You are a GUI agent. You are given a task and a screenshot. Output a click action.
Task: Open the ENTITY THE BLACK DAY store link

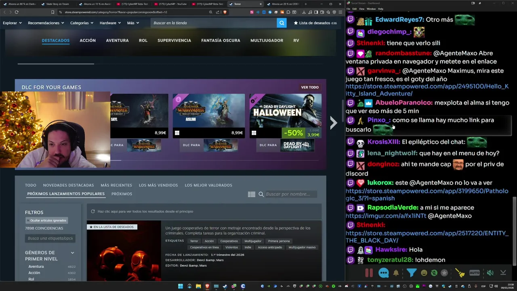tap(427, 237)
